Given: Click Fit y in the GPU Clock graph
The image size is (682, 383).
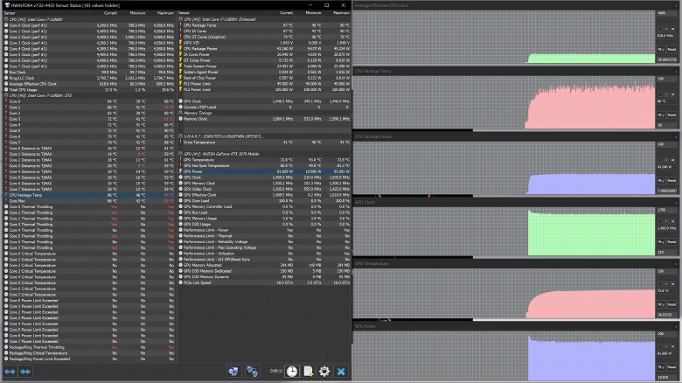Looking at the screenshot, I should (x=661, y=242).
